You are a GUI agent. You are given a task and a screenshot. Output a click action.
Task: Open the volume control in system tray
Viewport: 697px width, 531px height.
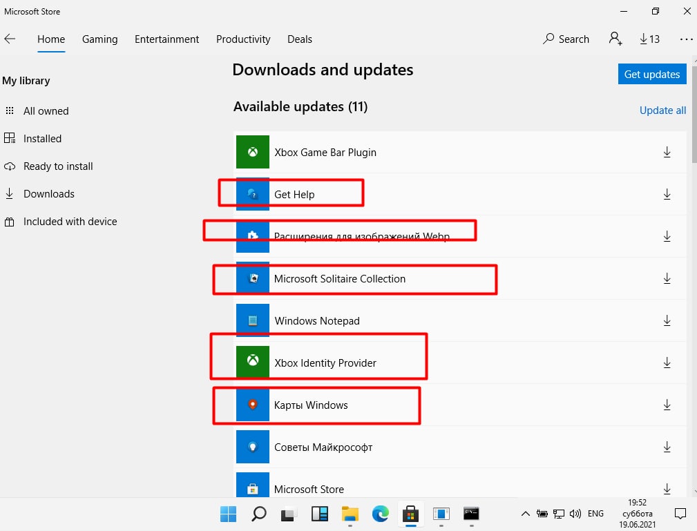(575, 514)
